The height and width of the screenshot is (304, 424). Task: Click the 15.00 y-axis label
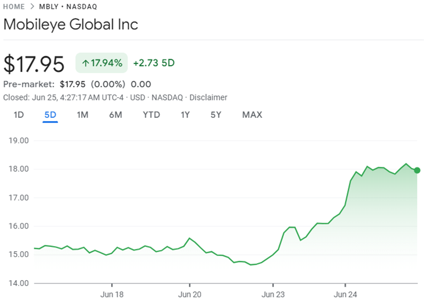tap(19, 254)
